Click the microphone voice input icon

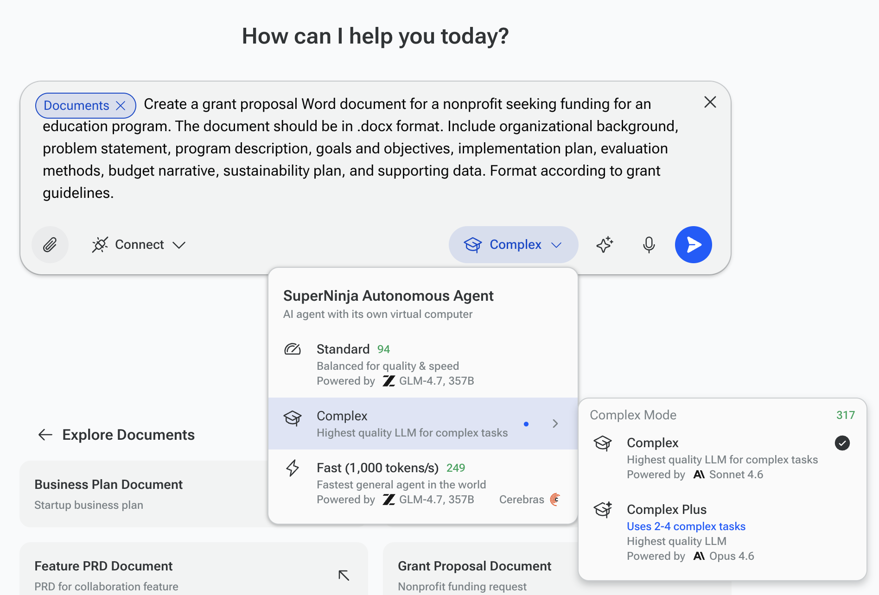click(x=649, y=245)
